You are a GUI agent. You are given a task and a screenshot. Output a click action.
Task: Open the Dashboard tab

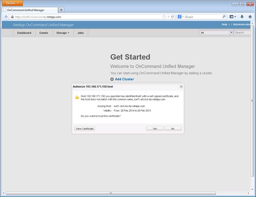24,33
